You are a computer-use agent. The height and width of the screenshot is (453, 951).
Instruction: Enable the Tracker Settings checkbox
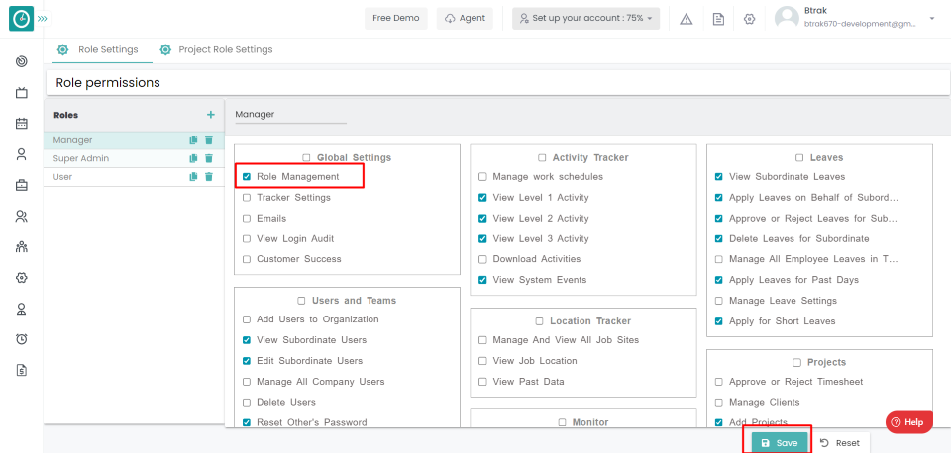(x=247, y=198)
